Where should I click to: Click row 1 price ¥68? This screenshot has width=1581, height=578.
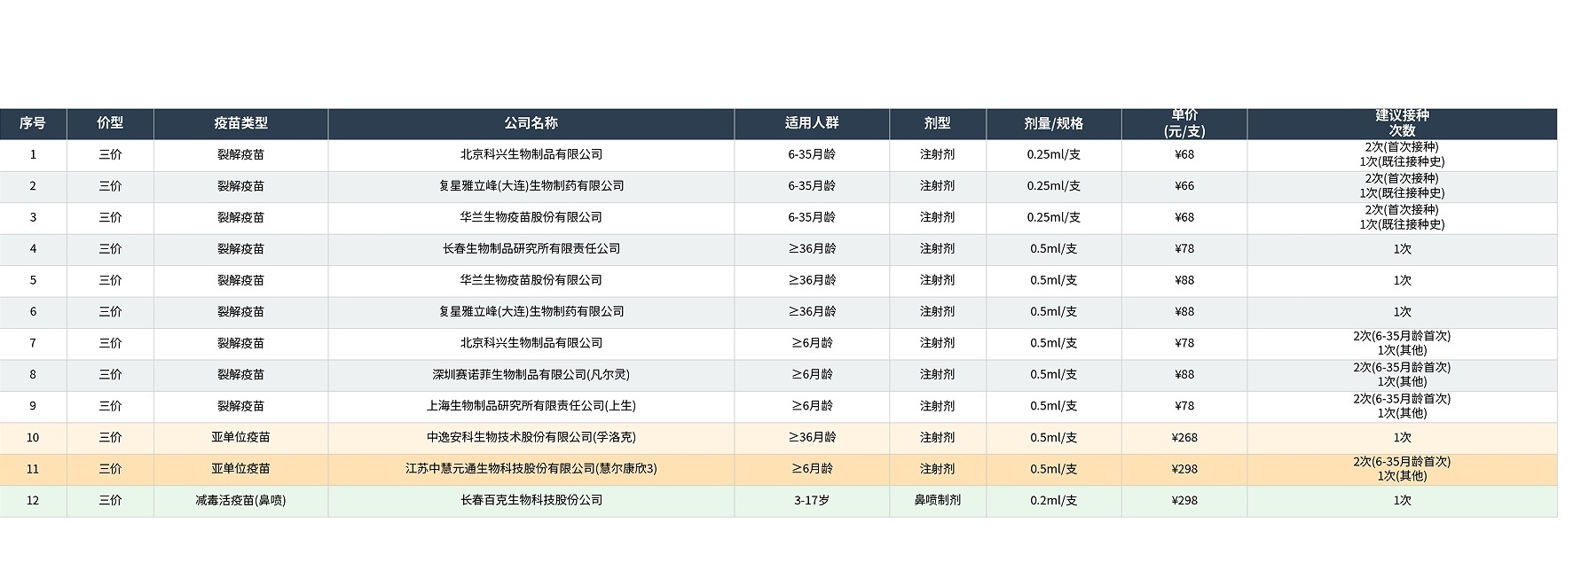tap(1184, 155)
